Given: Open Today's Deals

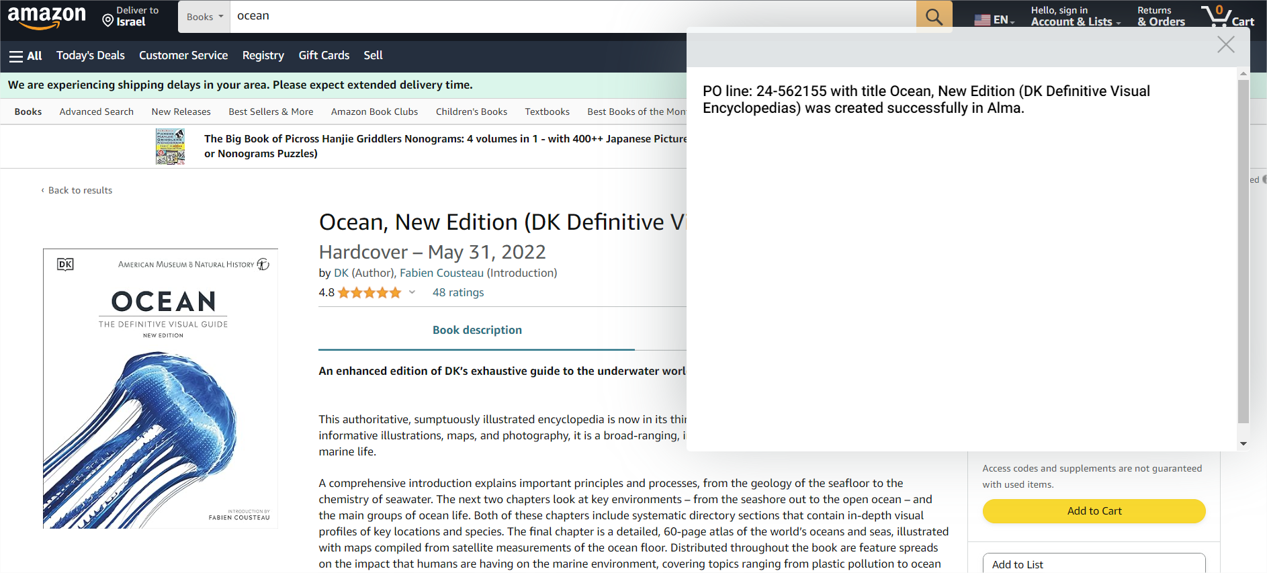Looking at the screenshot, I should [91, 55].
